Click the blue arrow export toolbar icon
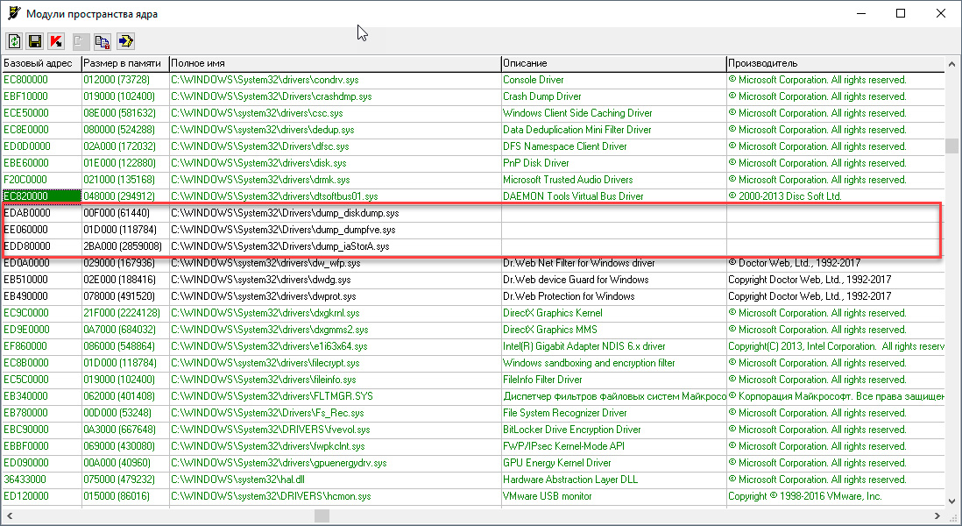The width and height of the screenshot is (962, 526). coord(125,40)
